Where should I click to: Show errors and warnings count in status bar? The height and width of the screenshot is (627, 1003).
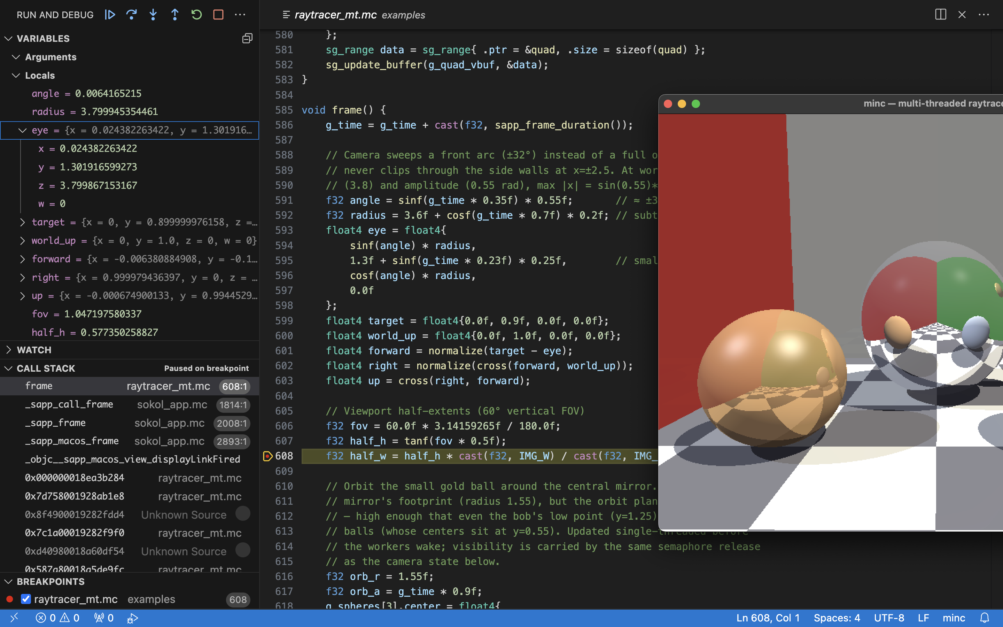point(57,618)
